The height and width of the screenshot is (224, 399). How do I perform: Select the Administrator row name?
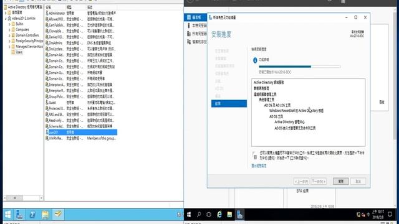[57, 13]
